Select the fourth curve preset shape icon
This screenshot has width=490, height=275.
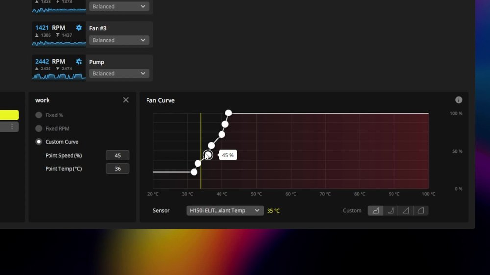pos(420,211)
